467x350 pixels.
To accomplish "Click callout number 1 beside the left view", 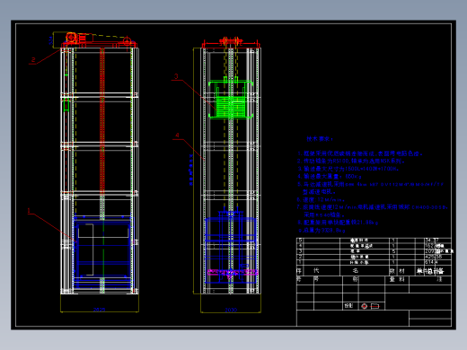I will point(29,211).
